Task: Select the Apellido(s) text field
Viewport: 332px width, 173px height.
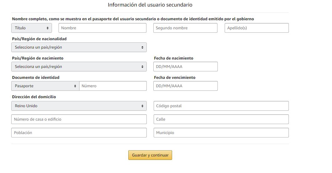Action: [x=257, y=28]
